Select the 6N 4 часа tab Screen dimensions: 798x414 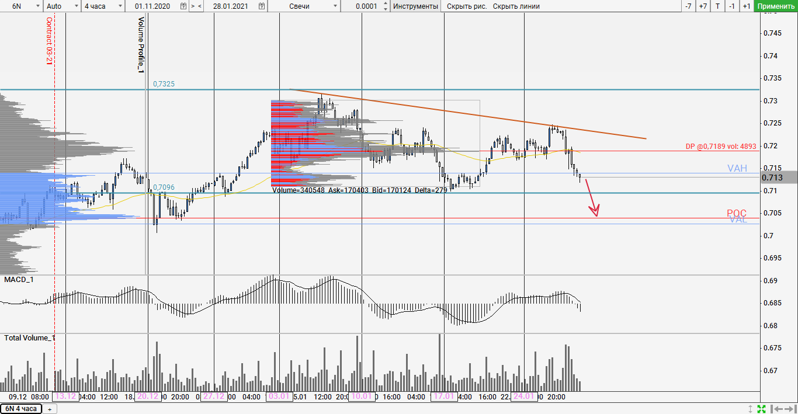21,409
